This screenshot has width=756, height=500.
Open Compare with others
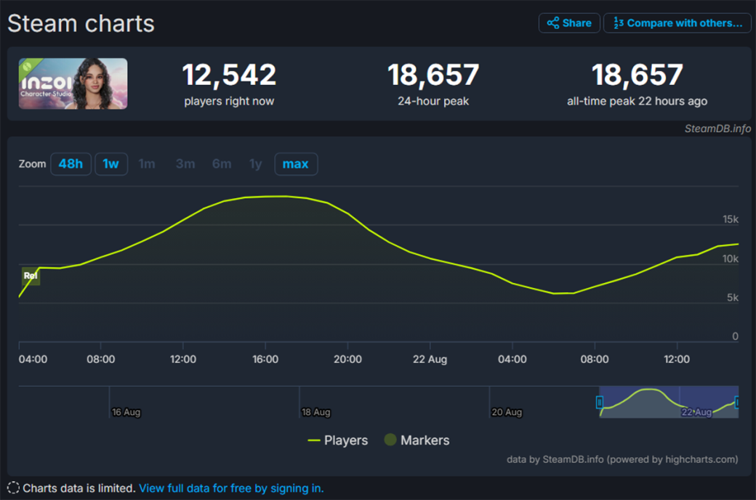point(677,23)
